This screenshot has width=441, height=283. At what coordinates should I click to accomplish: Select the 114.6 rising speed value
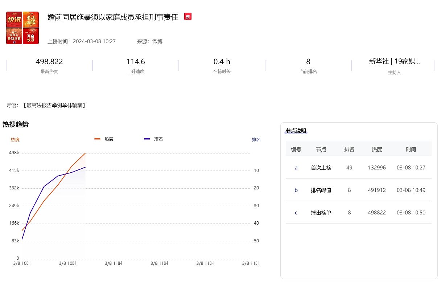(x=136, y=62)
